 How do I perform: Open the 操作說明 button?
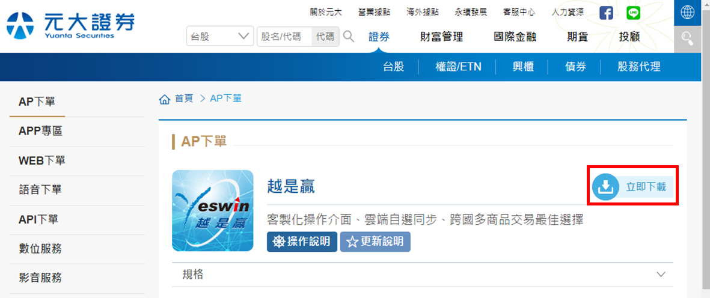point(302,242)
